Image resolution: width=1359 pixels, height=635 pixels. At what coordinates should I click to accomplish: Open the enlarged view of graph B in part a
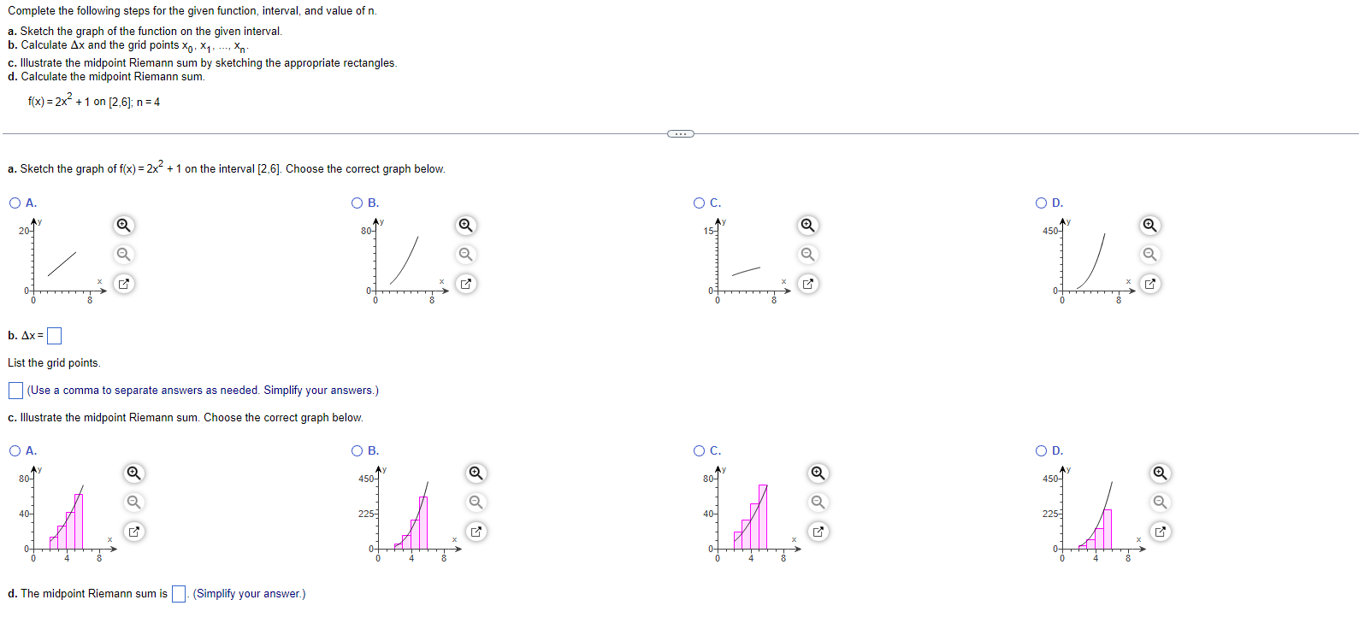(465, 283)
